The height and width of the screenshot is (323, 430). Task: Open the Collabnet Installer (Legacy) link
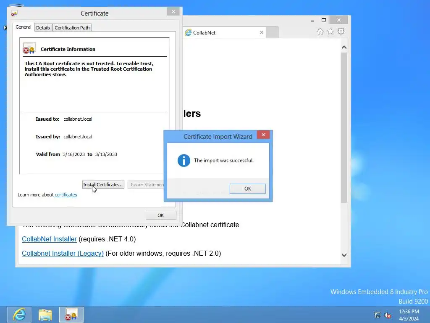tap(63, 253)
